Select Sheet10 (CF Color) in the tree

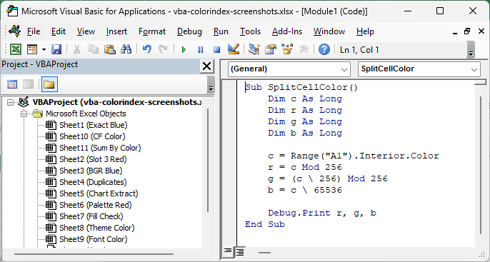92,136
